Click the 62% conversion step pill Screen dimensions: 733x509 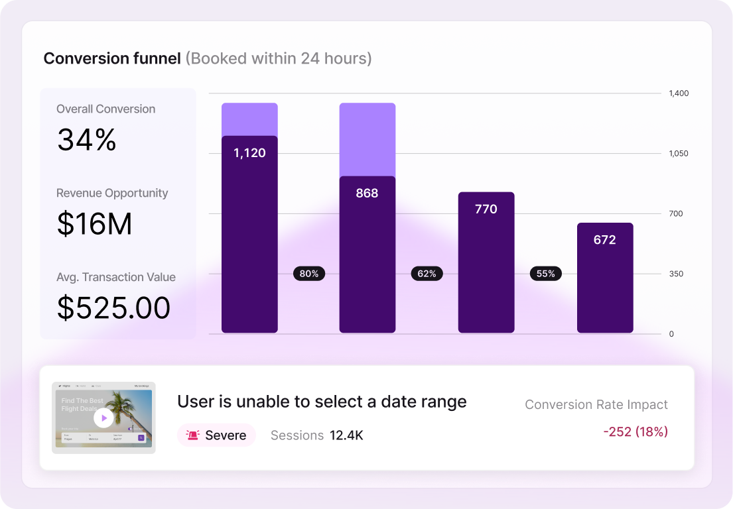pos(427,274)
